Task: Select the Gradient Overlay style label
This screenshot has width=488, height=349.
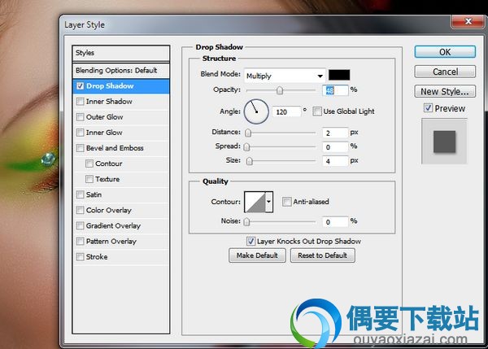Action: [113, 225]
